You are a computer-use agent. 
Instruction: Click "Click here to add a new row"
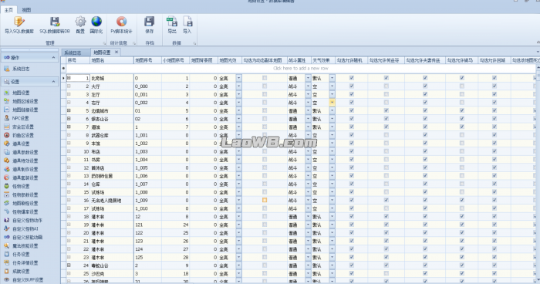pos(301,68)
